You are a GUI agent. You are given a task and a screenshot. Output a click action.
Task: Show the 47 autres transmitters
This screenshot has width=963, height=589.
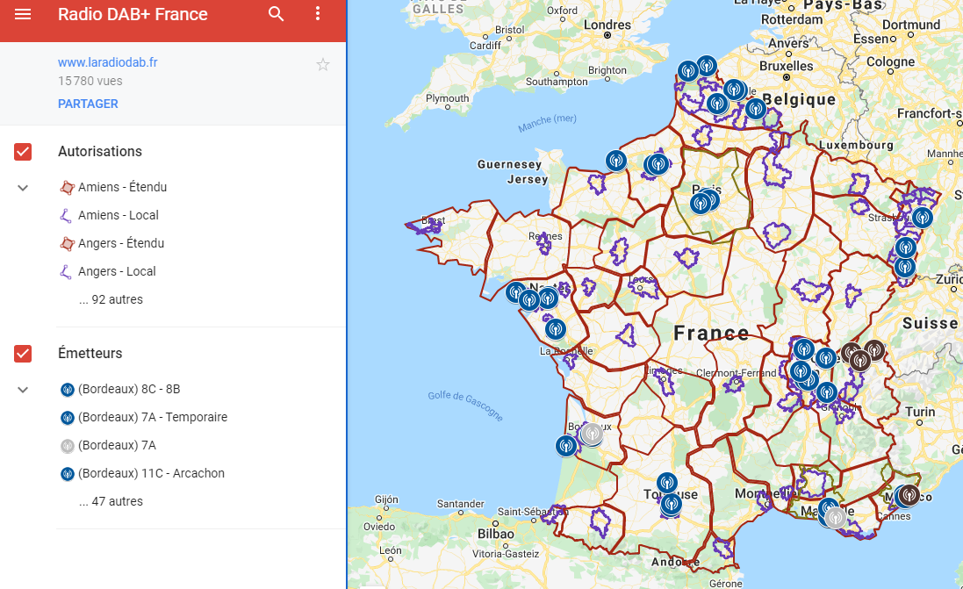[111, 501]
